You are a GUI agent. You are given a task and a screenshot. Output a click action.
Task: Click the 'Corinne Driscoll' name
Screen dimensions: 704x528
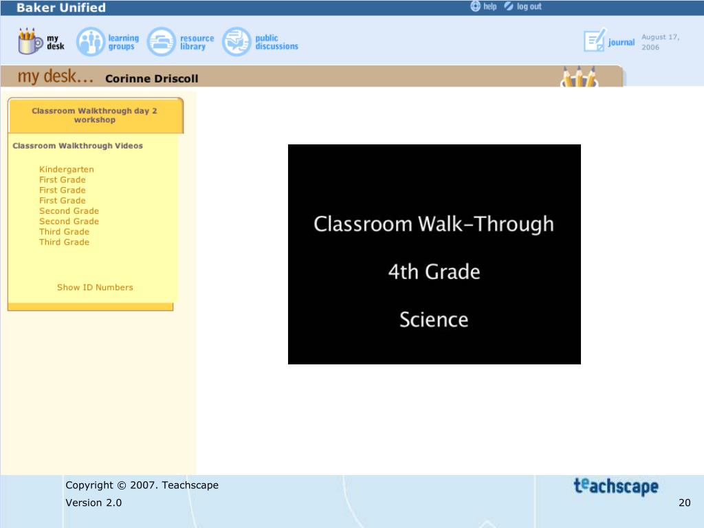point(151,78)
